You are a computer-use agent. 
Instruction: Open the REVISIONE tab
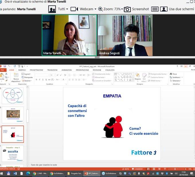[x=97, y=70]
